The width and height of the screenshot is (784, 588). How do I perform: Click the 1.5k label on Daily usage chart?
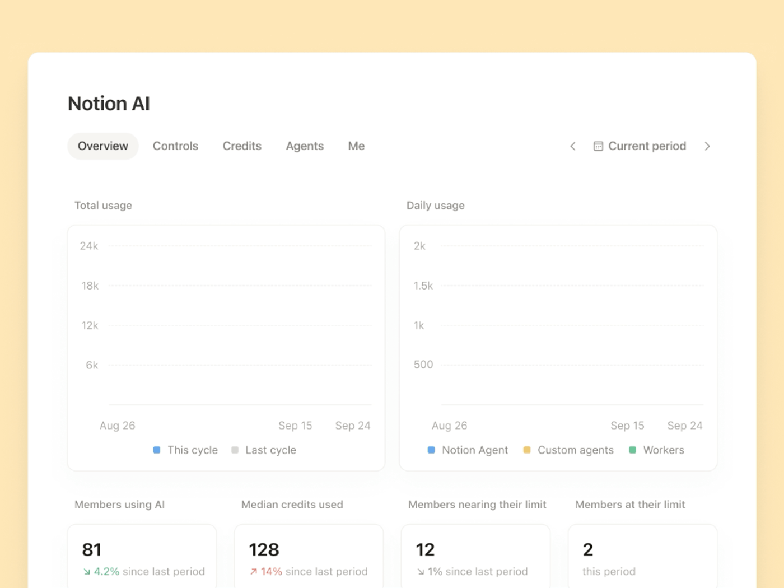(x=423, y=286)
